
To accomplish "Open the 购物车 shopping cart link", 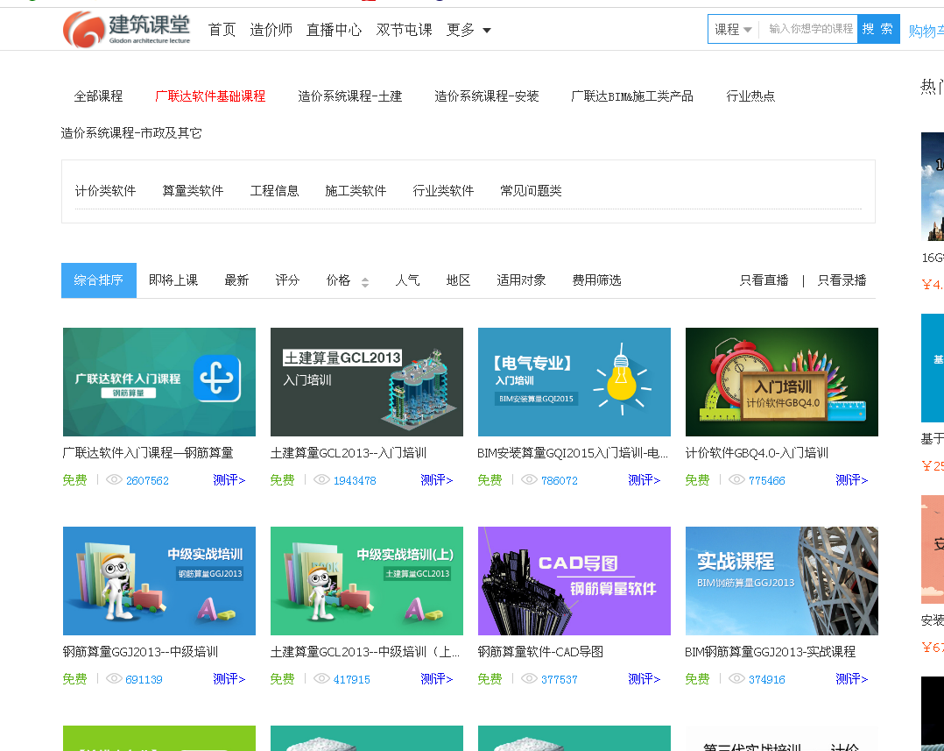I will 926,31.
